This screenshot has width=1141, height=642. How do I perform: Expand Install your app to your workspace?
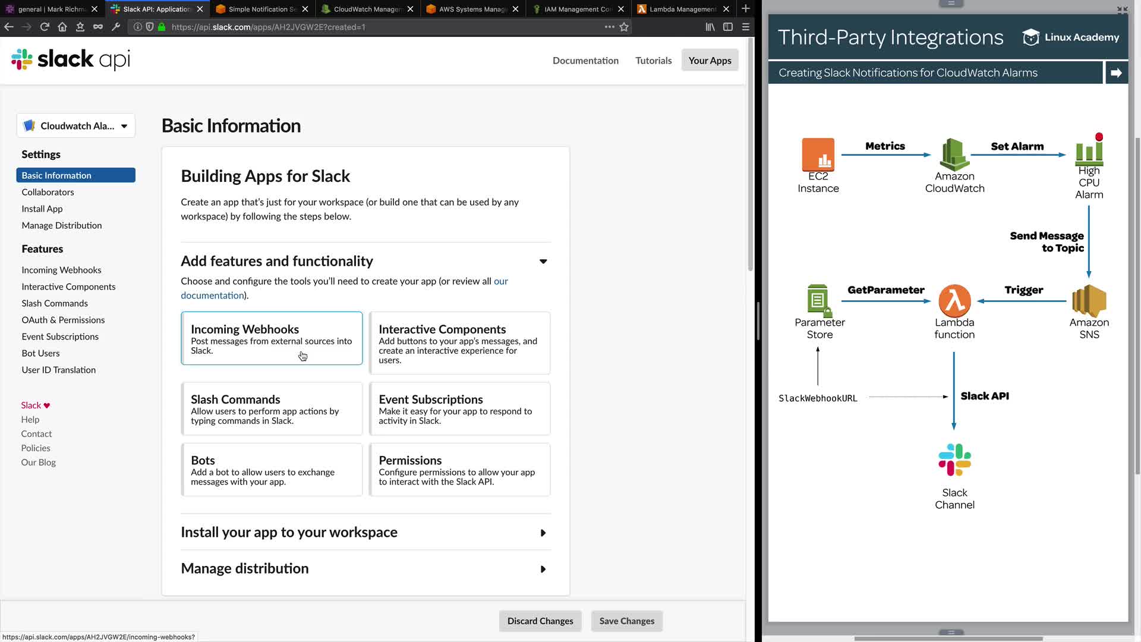pos(543,533)
